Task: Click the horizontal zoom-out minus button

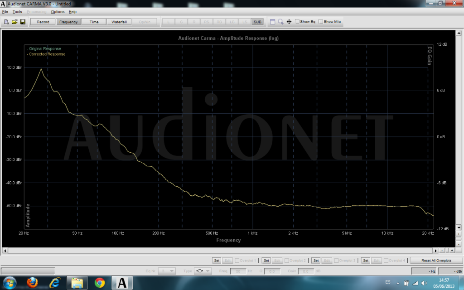Action: point(442,251)
